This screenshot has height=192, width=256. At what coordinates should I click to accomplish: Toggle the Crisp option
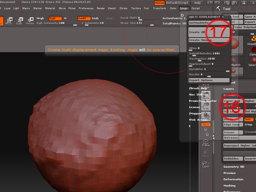248,124
